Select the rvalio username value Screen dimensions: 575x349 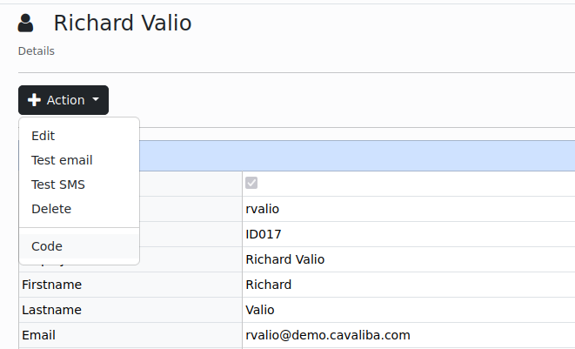[263, 209]
